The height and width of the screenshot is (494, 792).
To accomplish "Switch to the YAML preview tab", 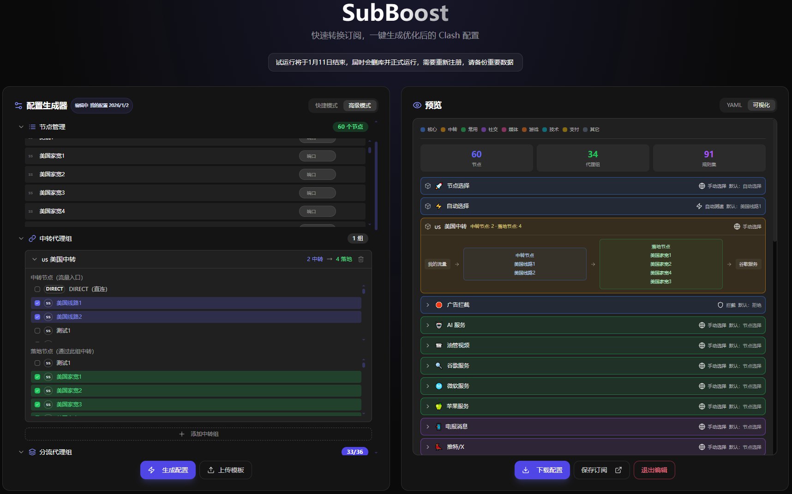I will coord(734,105).
